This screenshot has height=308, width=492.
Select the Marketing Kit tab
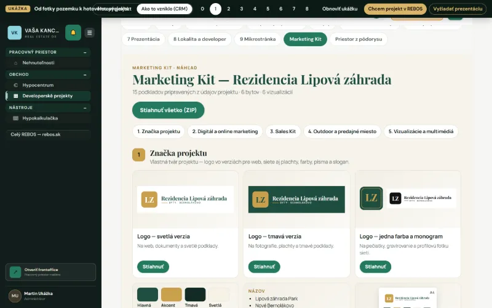click(x=305, y=39)
